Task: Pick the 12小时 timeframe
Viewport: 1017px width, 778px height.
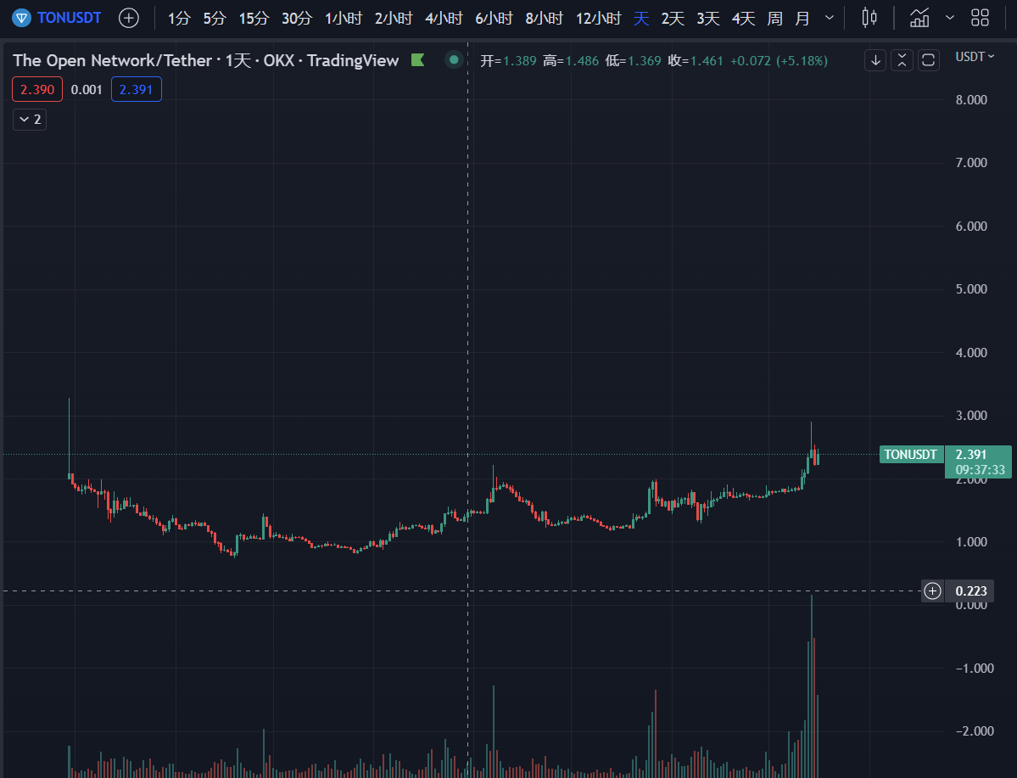Action: point(598,18)
